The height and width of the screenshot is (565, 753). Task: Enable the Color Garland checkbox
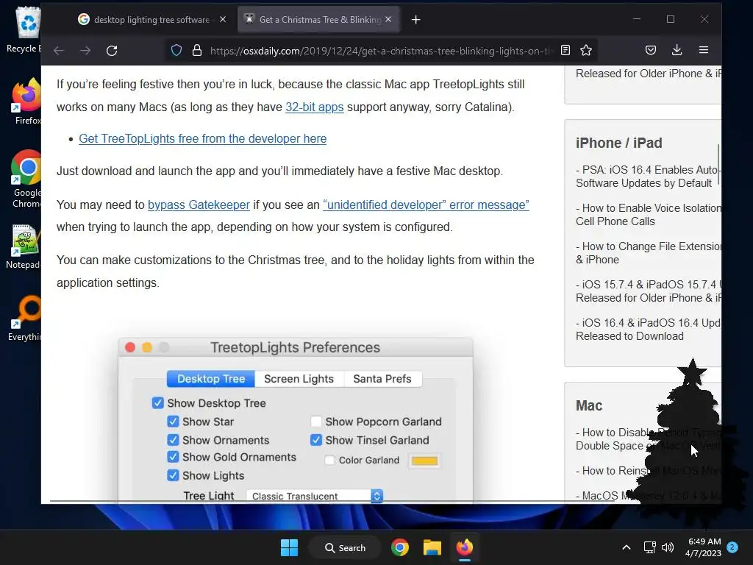[329, 461]
